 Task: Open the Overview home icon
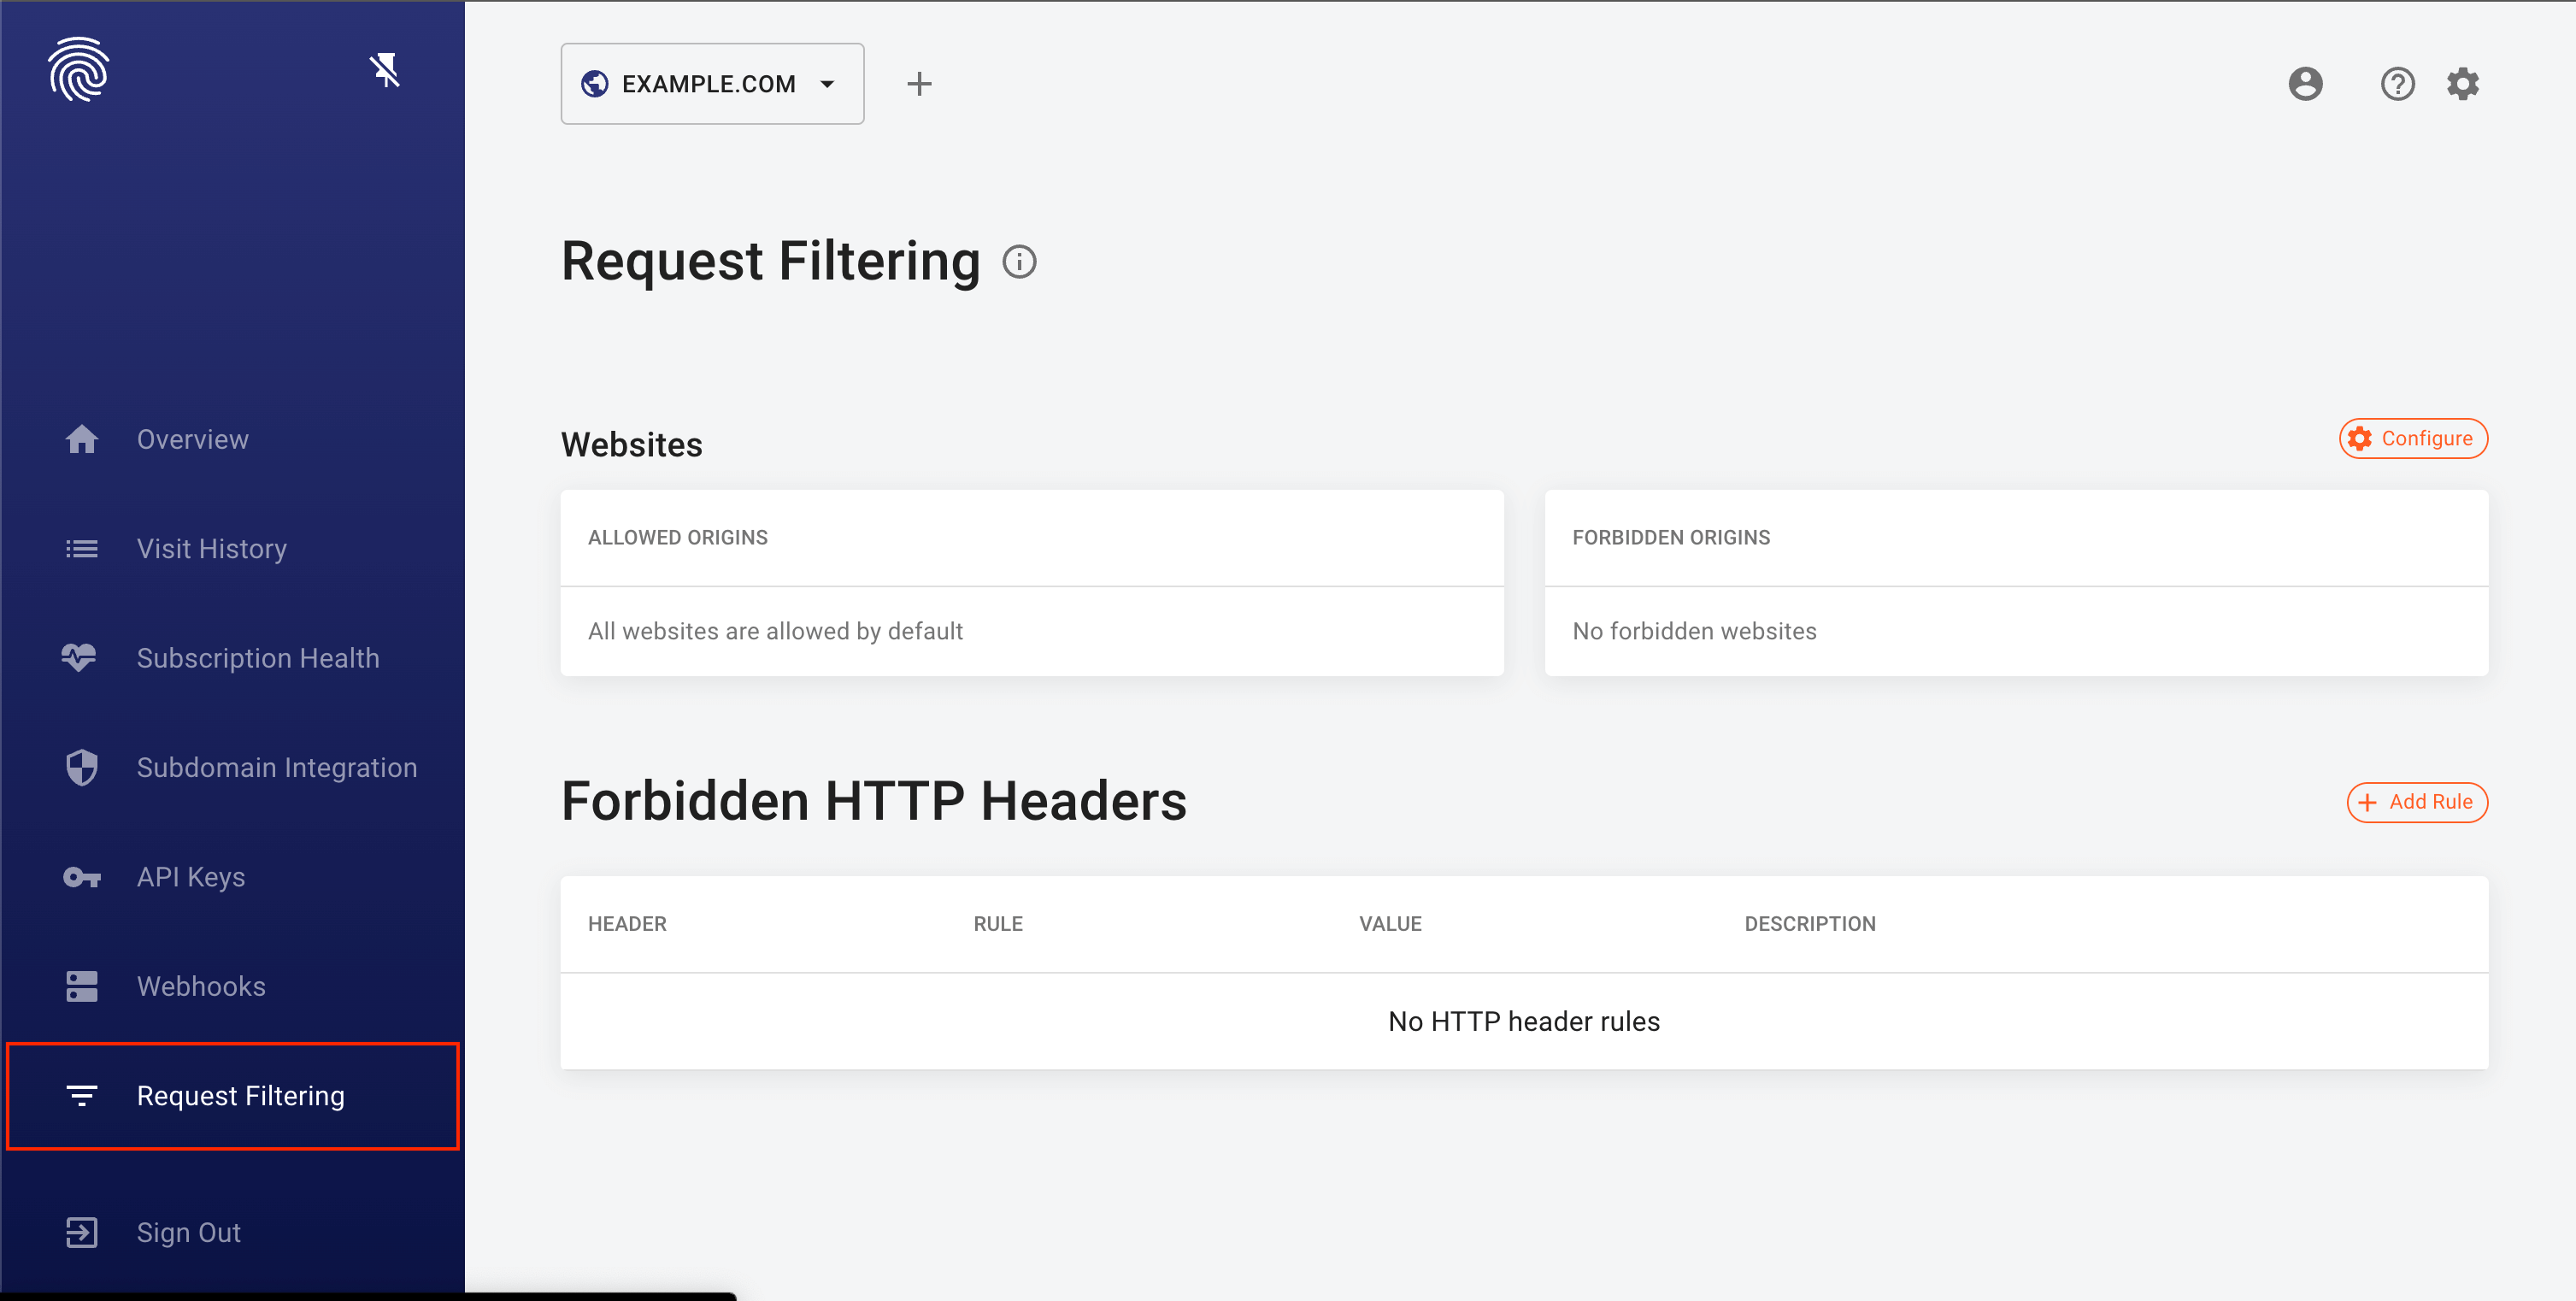(x=81, y=438)
